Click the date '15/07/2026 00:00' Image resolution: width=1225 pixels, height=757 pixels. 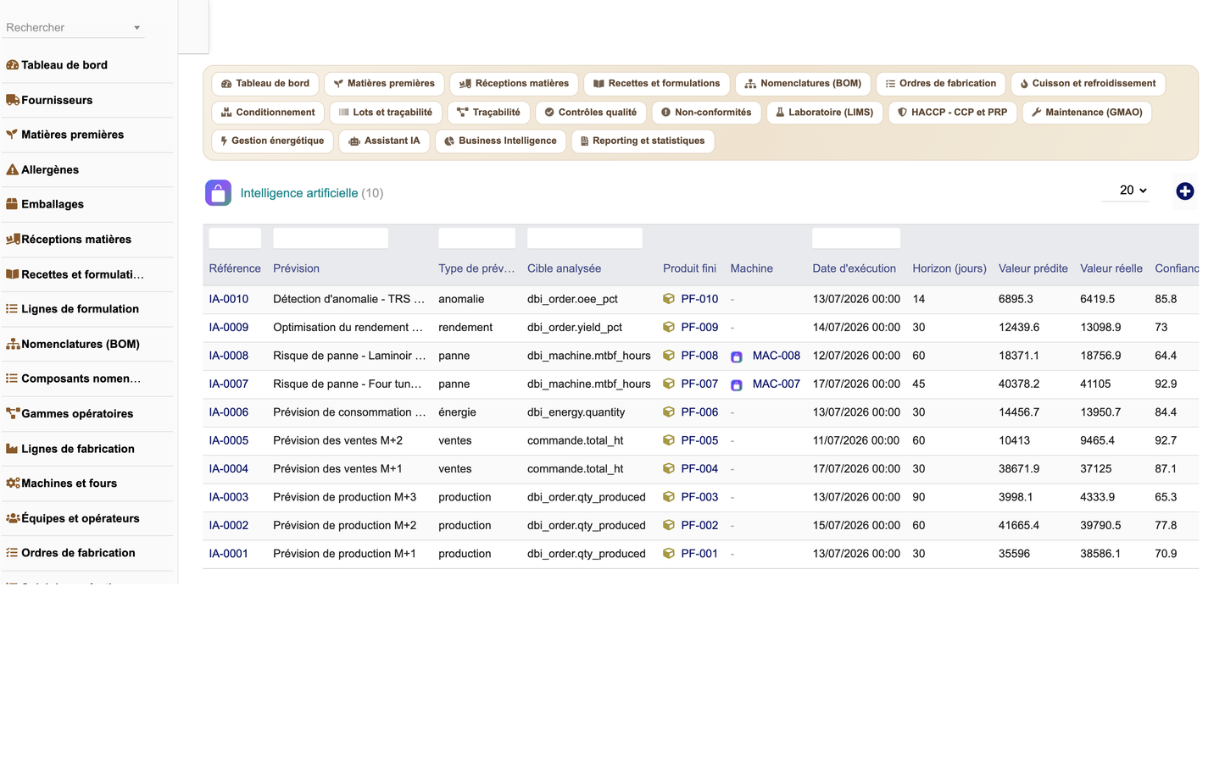(x=856, y=525)
